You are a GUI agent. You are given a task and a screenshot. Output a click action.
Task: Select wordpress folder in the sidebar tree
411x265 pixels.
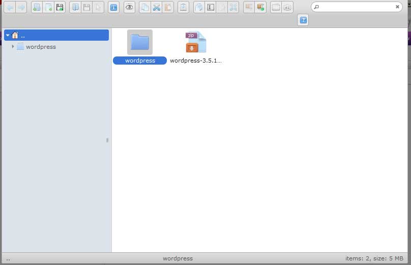click(41, 47)
